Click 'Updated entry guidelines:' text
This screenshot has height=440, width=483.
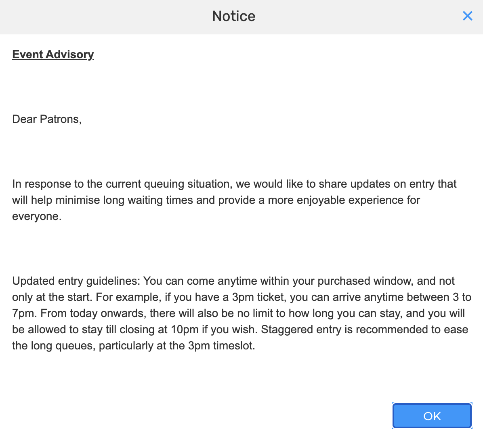[76, 281]
